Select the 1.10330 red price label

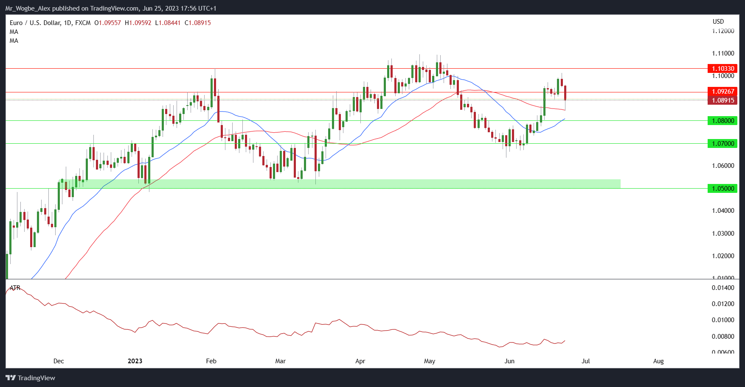(x=723, y=69)
